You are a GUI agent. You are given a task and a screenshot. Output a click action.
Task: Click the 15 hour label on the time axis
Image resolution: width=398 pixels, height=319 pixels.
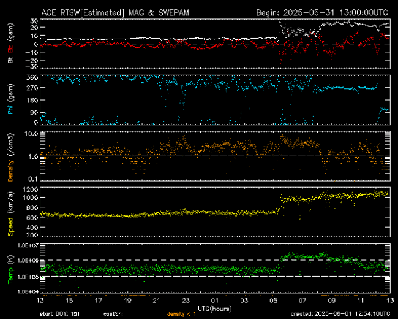(69, 301)
